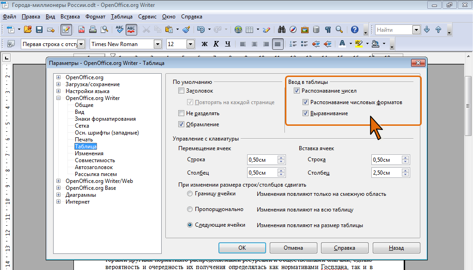Click Find Next down arrow
This screenshot has height=270, width=473.
[x=427, y=29]
